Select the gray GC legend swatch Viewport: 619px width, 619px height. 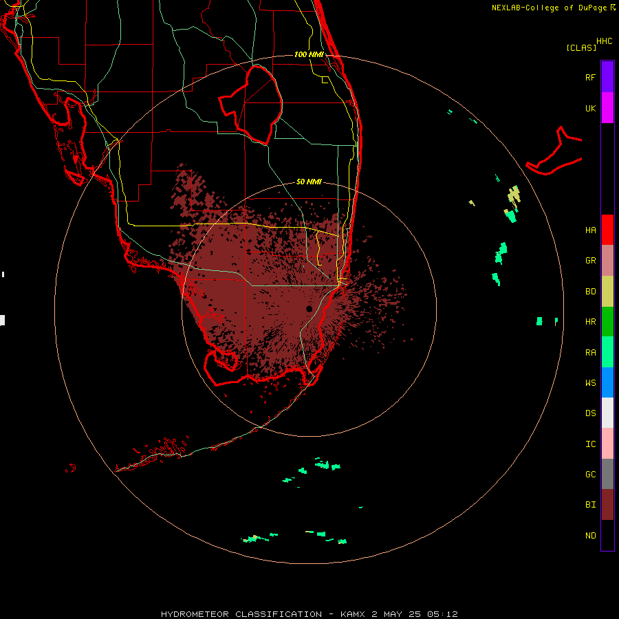[x=607, y=474]
